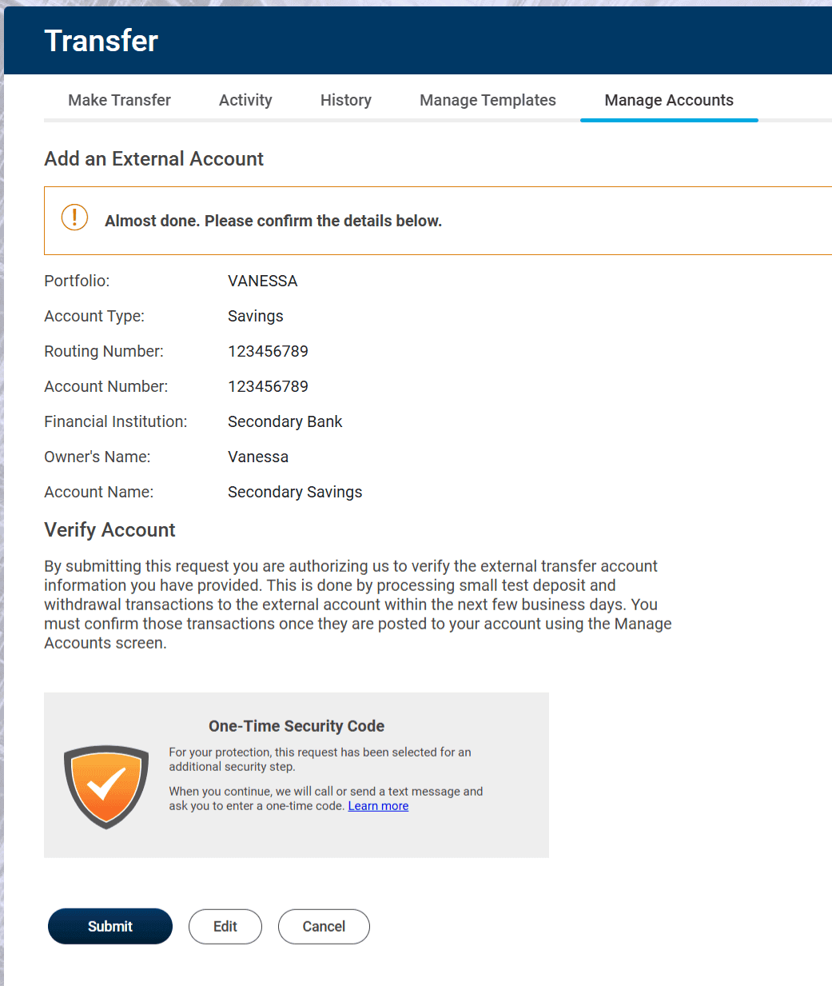This screenshot has width=832, height=986.
Task: Click the Financial Institution field label
Action: 116,421
